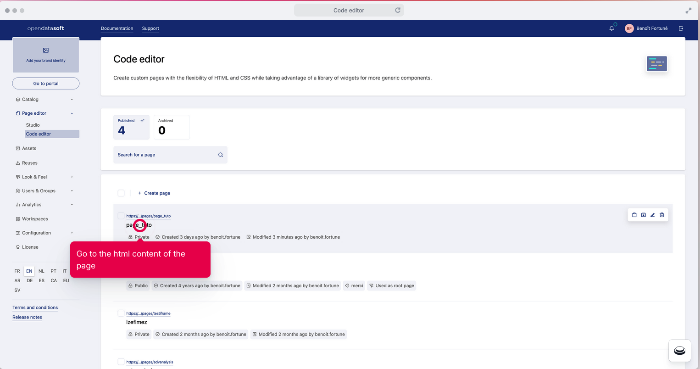
Task: Switch to the Archived pages tab
Action: tap(171, 127)
